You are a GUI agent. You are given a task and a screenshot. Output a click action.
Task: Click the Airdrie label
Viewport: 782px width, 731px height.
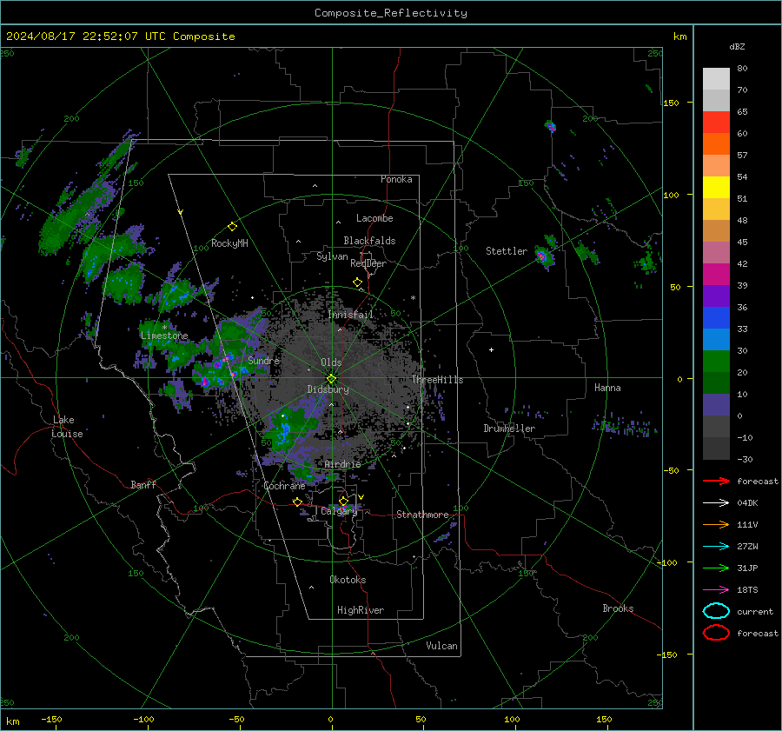342,464
